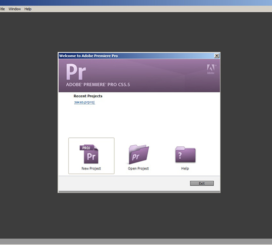Click the Exit button
This screenshot has width=272, height=245.
pyautogui.click(x=202, y=183)
